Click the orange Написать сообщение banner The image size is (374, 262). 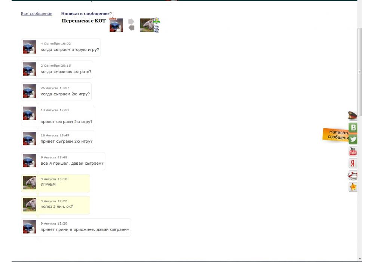pos(336,135)
